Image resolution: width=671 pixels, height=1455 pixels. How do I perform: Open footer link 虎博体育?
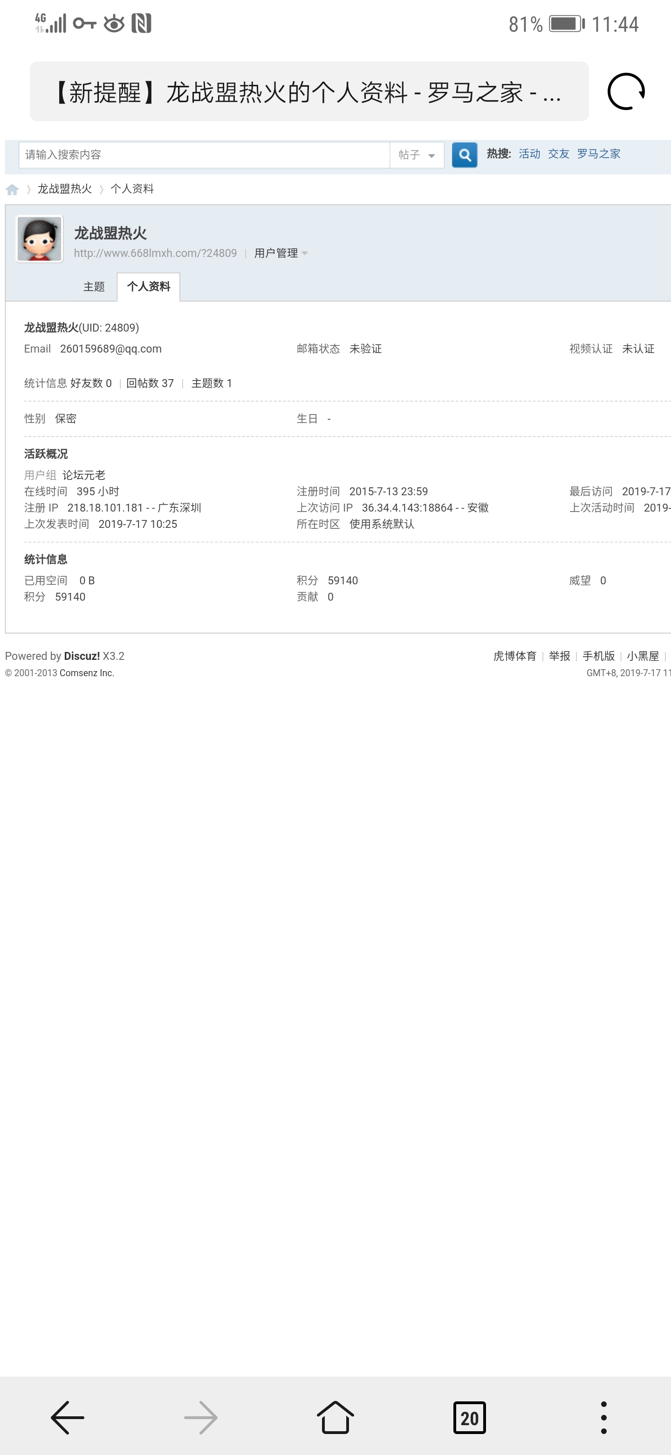(x=515, y=656)
